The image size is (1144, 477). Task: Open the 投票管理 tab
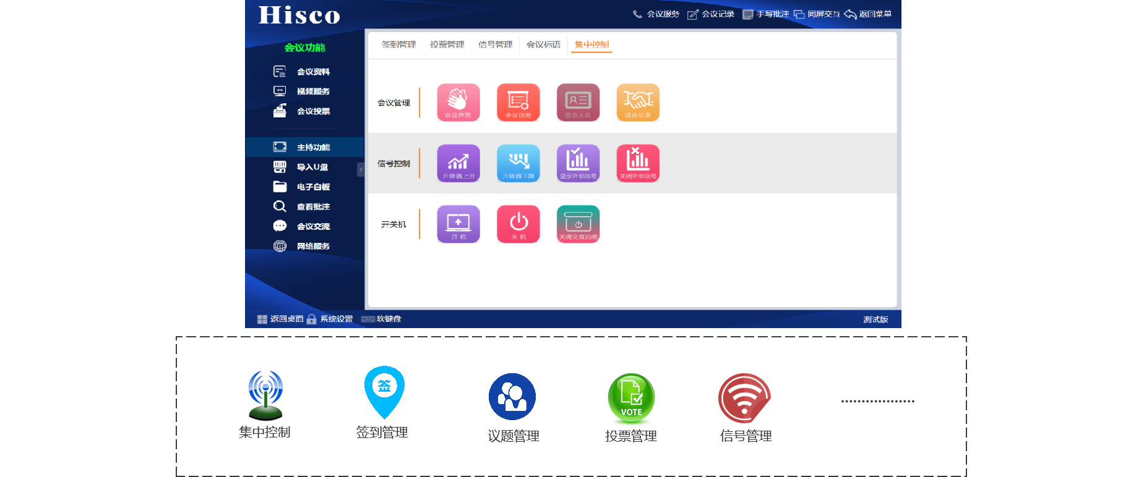coord(447,44)
